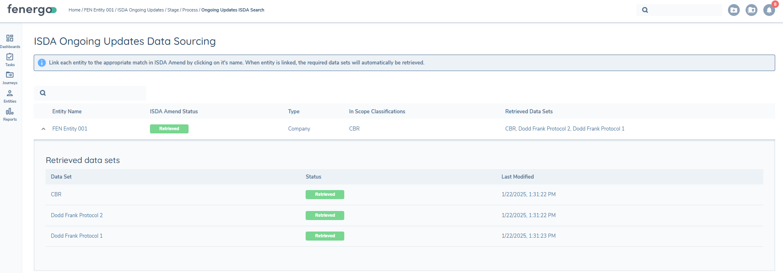Viewport: 783px width, 273px height.
Task: Click the Retrieved badge in the CBR row
Action: (325, 195)
